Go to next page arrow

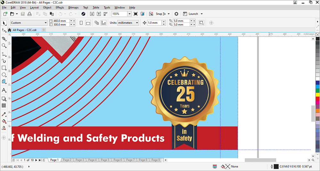click(36, 160)
